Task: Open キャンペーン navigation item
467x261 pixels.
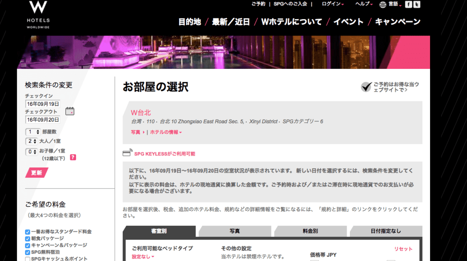Action: pyautogui.click(x=398, y=22)
